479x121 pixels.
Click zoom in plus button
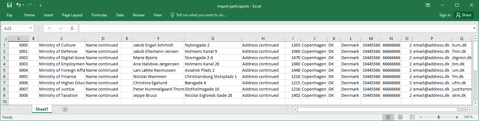point(457,117)
